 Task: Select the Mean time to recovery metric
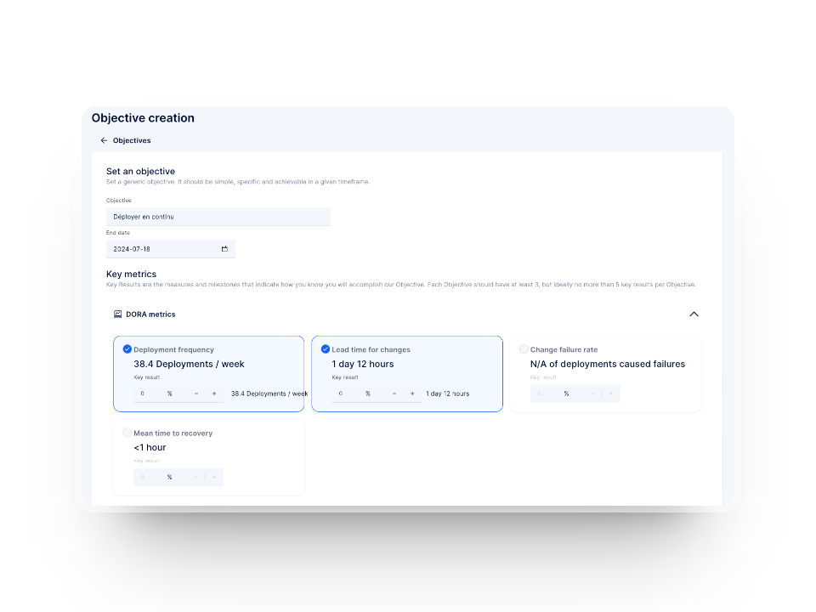[127, 432]
